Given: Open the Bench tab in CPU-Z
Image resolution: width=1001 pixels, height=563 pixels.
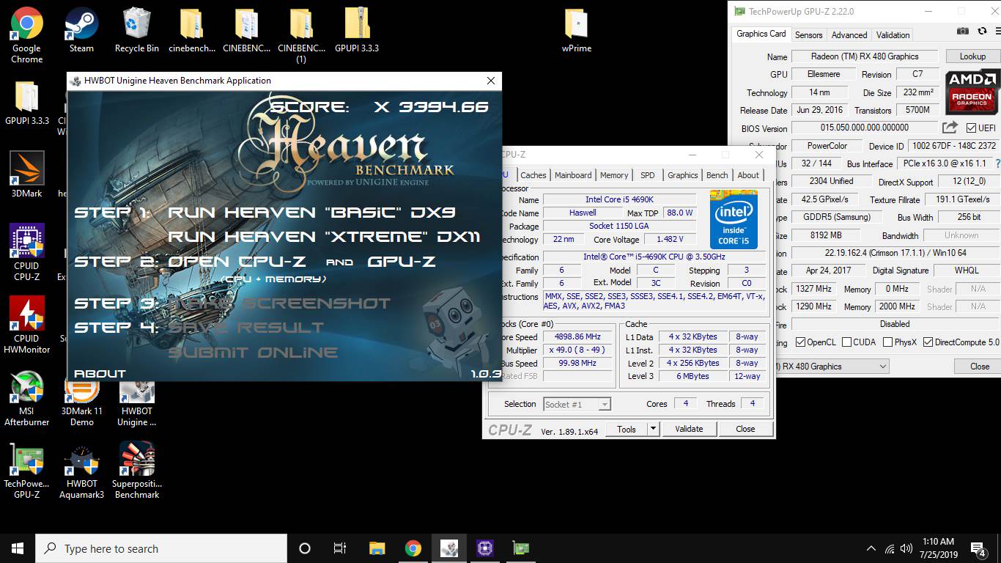Looking at the screenshot, I should [717, 175].
